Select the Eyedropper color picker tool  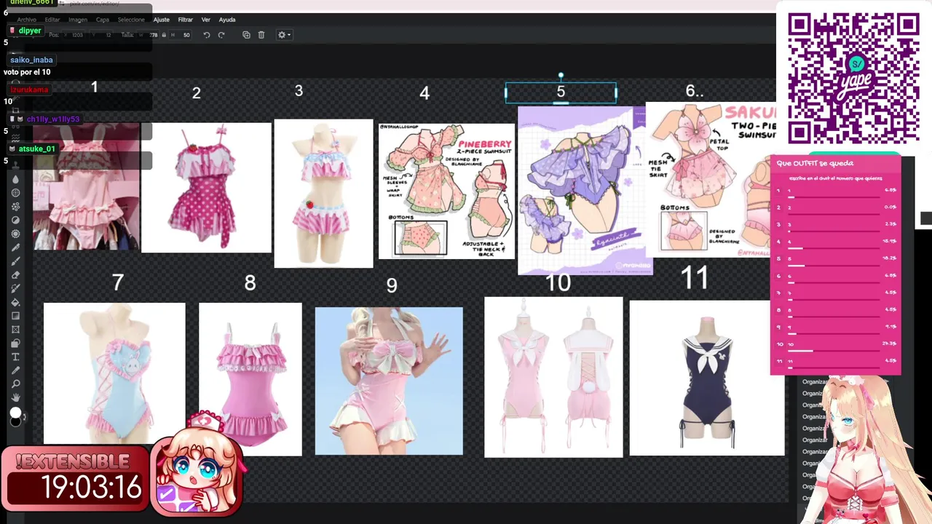pos(15,370)
